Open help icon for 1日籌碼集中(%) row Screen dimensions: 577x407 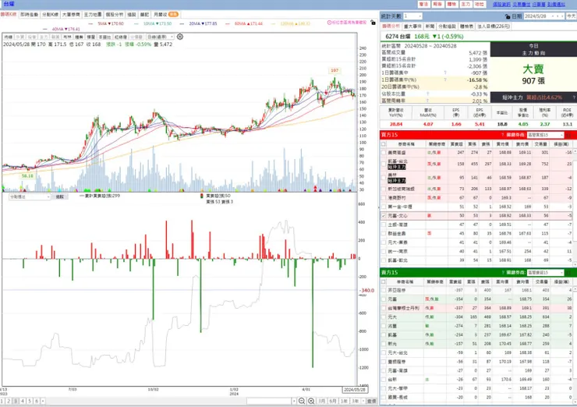(x=445, y=80)
